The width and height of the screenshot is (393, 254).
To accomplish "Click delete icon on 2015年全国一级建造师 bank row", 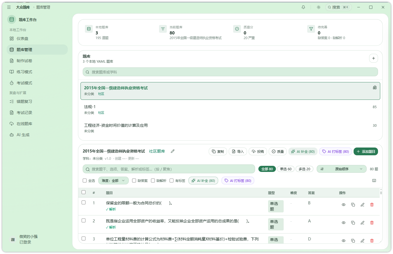I will [x=375, y=88].
